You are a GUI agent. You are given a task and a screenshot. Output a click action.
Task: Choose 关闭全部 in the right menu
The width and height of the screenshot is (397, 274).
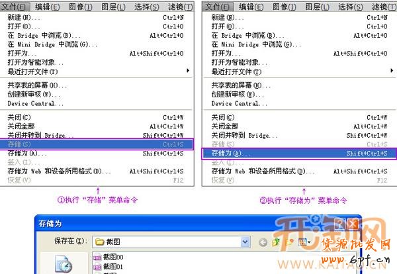click(225, 126)
